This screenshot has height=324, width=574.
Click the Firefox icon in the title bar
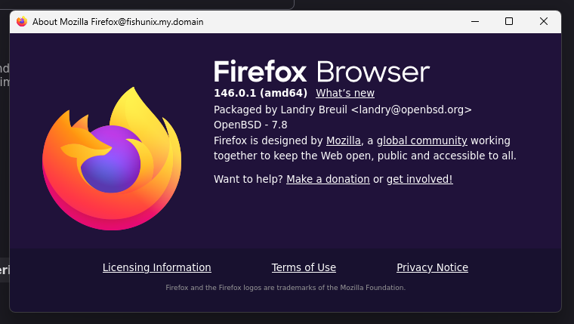click(22, 22)
